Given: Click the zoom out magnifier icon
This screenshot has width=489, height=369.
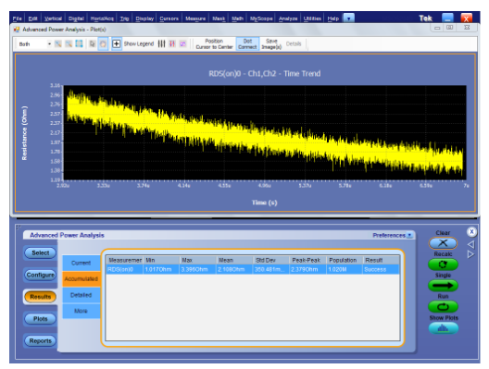Looking at the screenshot, I should coord(69,43).
